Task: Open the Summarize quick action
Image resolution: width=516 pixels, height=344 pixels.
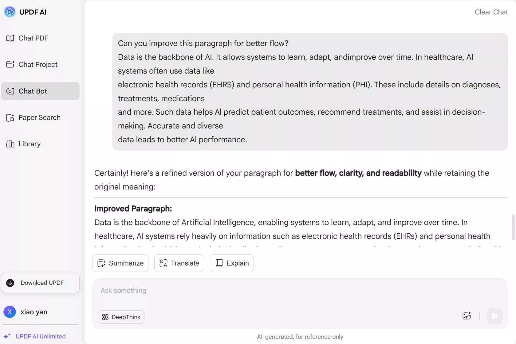Action: pyautogui.click(x=120, y=263)
